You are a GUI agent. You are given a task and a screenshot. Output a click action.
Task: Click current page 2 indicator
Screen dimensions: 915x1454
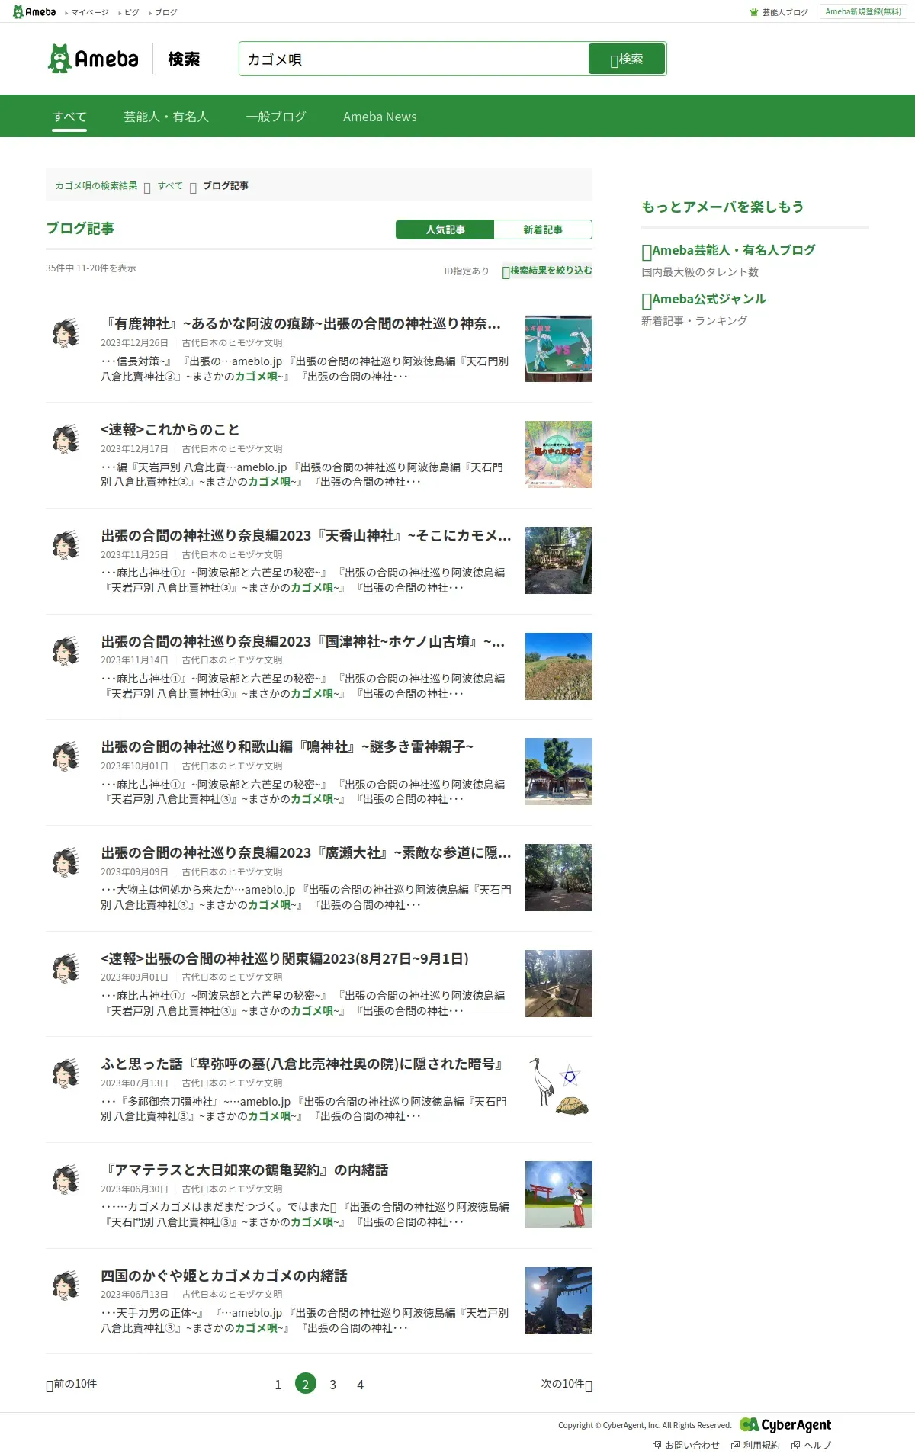click(x=306, y=1384)
